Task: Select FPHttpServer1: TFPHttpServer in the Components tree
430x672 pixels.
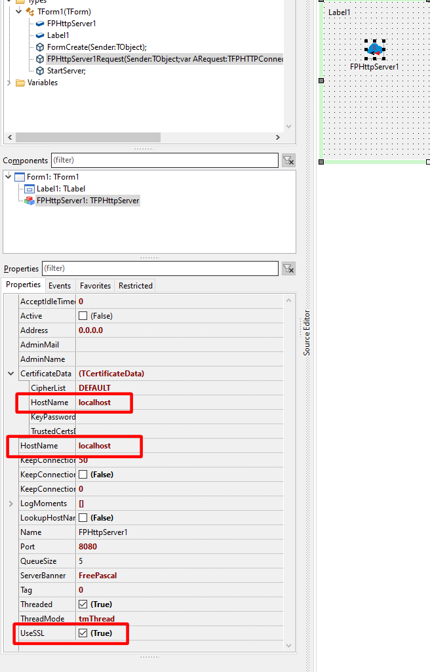Action: click(x=87, y=201)
